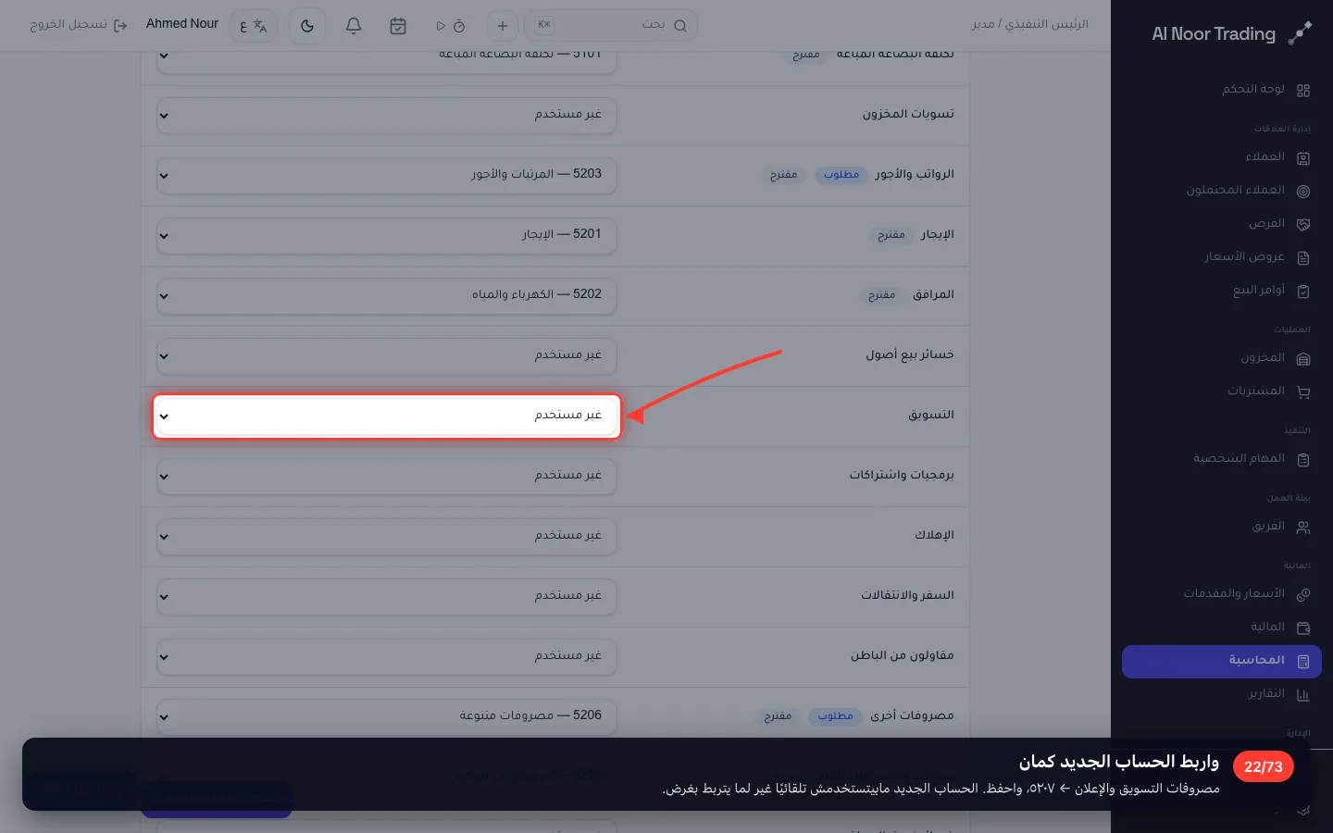The image size is (1333, 833).
Task: Open the التسويق account dropdown
Action: [387, 416]
